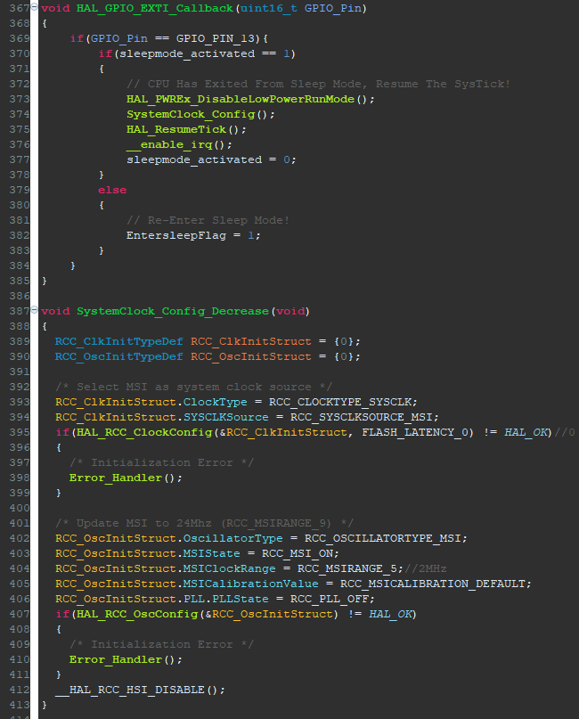
Task: Click RCC_MSI_ON constant
Action: tap(297, 553)
